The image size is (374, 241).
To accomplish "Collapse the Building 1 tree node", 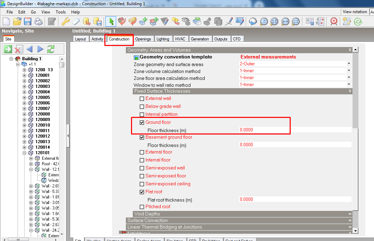I will point(11,59).
